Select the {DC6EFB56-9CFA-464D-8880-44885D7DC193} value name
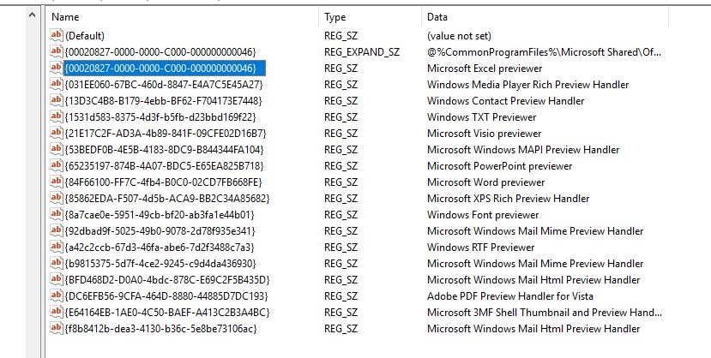Screen dimensions: 711x358 (x=166, y=295)
